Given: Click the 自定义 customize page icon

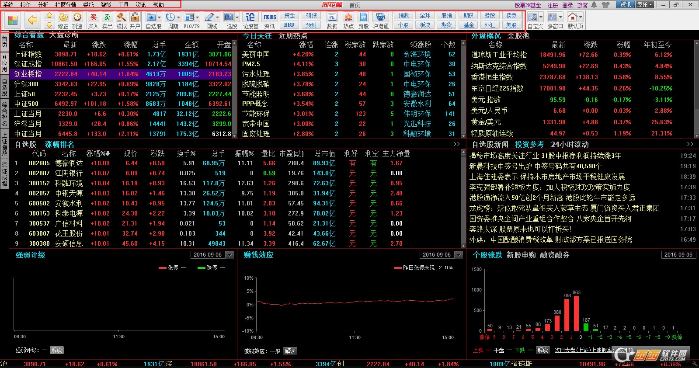Looking at the screenshot, I should click(532, 17).
